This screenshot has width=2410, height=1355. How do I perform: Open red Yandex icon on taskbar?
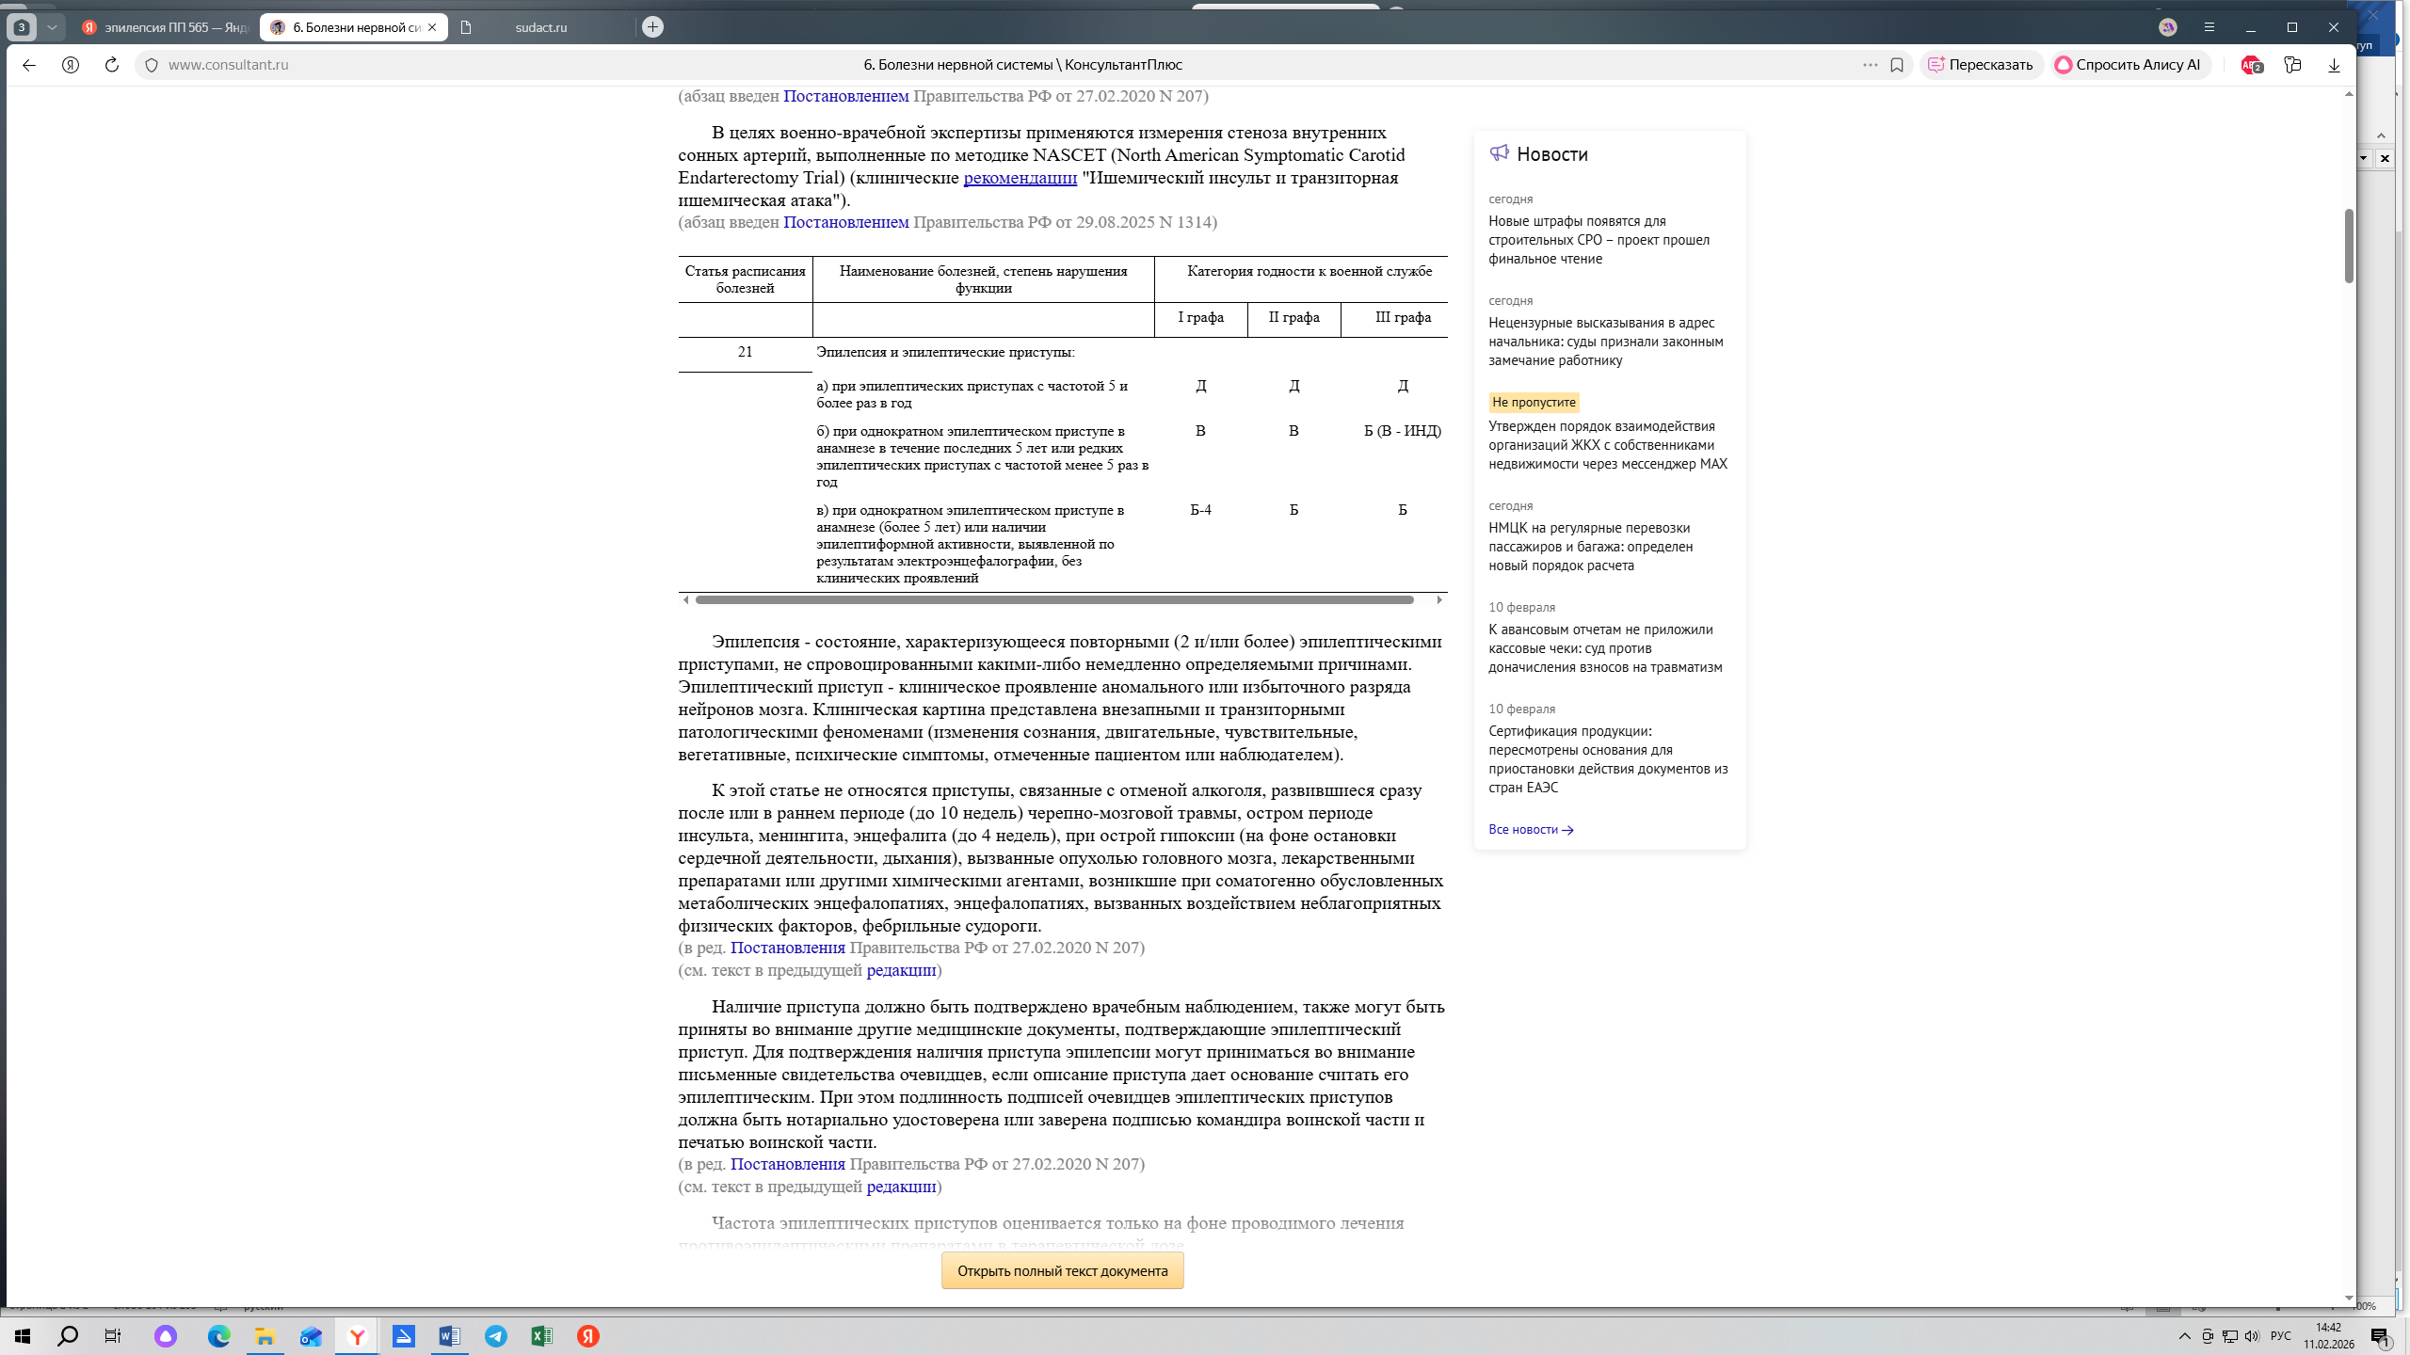click(588, 1336)
